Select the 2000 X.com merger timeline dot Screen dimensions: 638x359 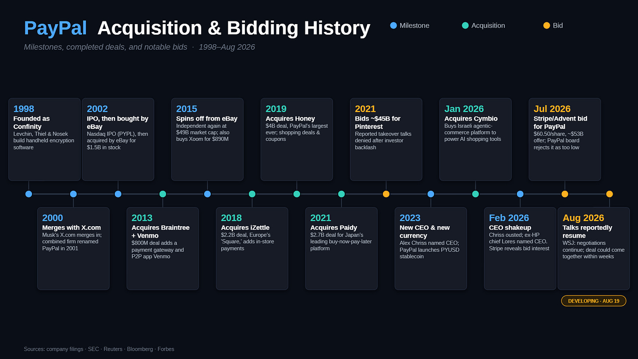point(73,194)
